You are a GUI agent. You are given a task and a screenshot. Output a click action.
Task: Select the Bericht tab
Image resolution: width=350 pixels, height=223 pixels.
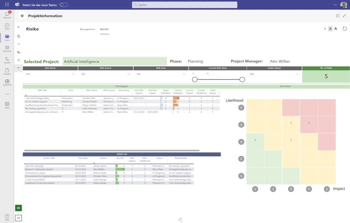pos(104,29)
